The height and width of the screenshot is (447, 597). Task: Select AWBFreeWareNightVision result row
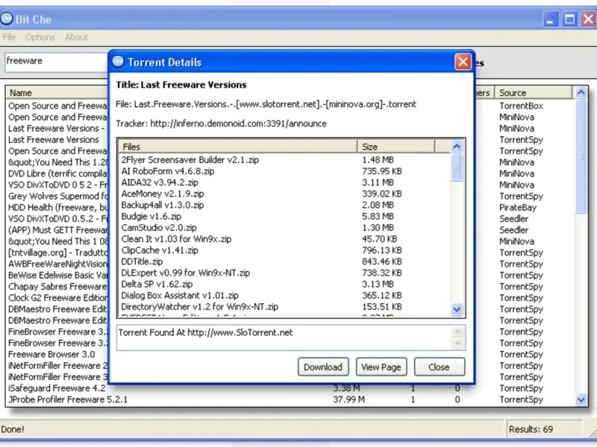pyautogui.click(x=58, y=264)
